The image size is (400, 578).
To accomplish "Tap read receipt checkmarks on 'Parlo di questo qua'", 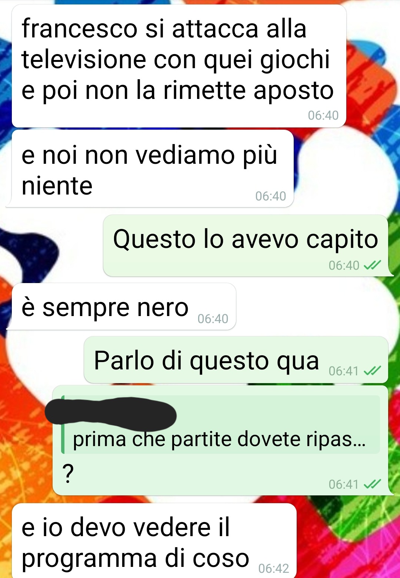I will pyautogui.click(x=372, y=371).
